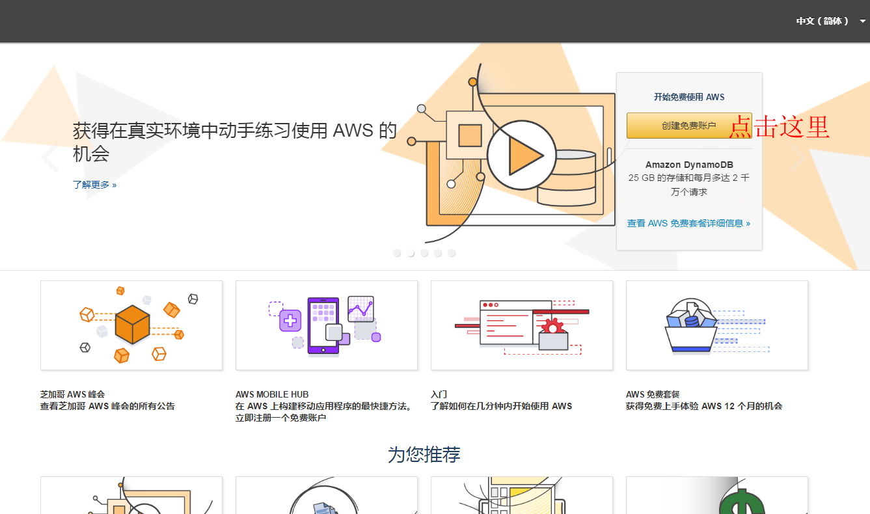Viewport: 870px width, 514px height.
Task: Click the 入门 title
Action: pyautogui.click(x=439, y=394)
